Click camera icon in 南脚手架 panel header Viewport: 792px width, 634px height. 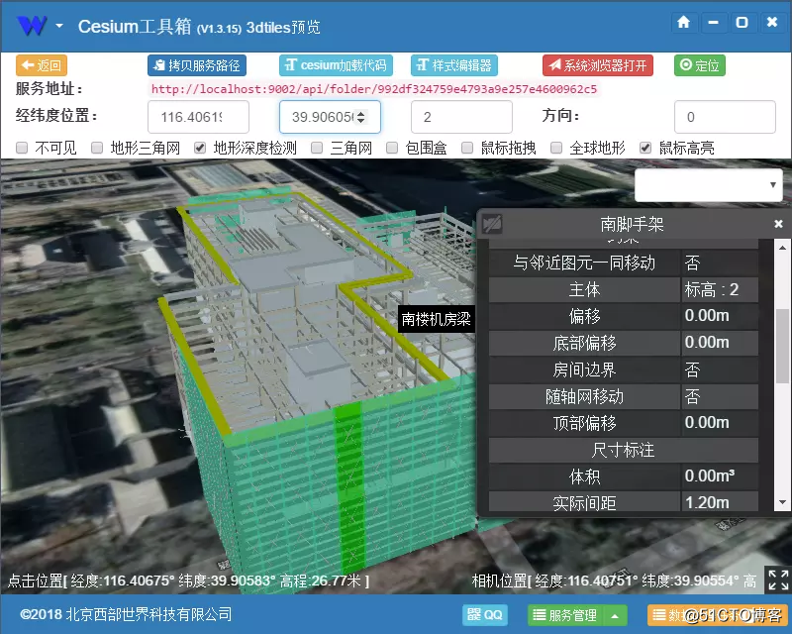click(492, 224)
